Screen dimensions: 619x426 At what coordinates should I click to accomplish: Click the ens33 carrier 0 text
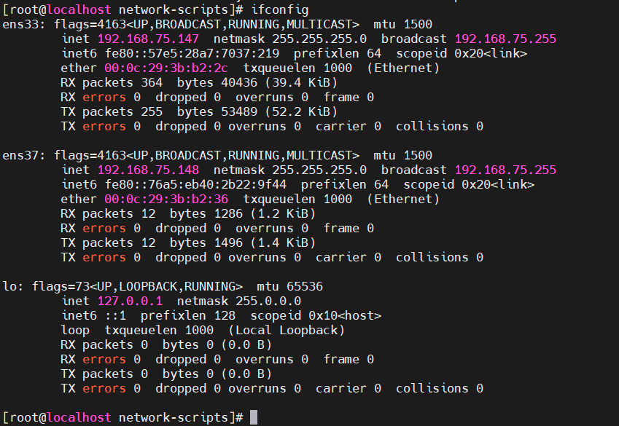349,126
